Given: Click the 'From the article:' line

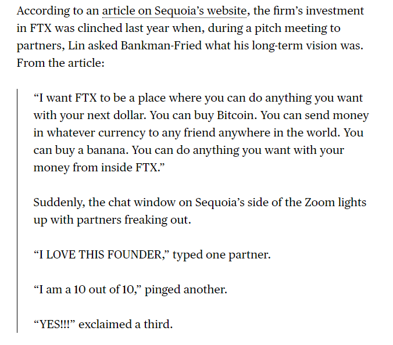Looking at the screenshot, I should (x=60, y=63).
